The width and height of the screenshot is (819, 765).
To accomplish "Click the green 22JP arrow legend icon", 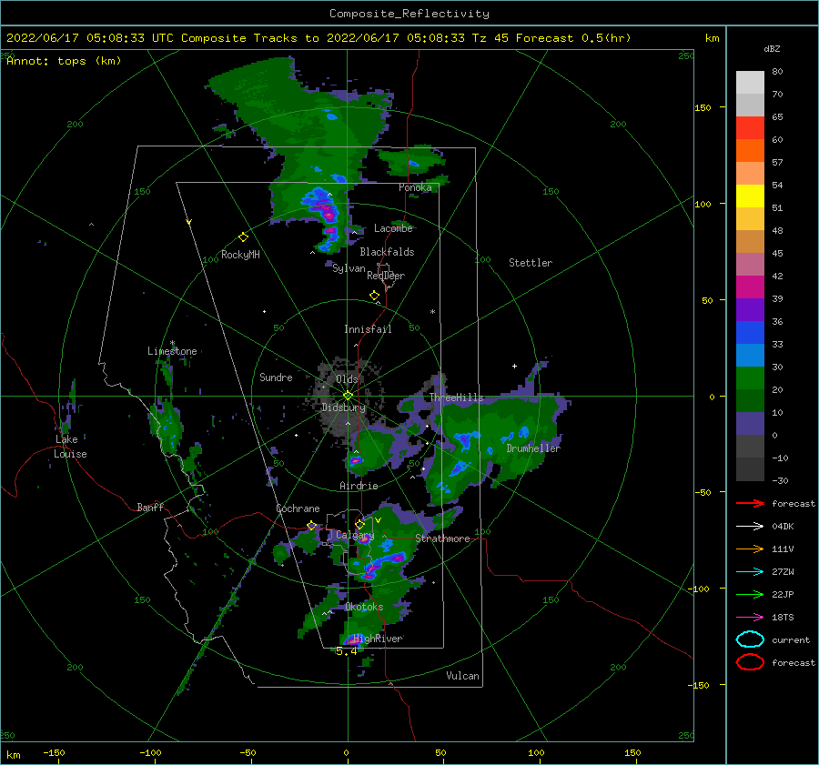I will tap(750, 594).
